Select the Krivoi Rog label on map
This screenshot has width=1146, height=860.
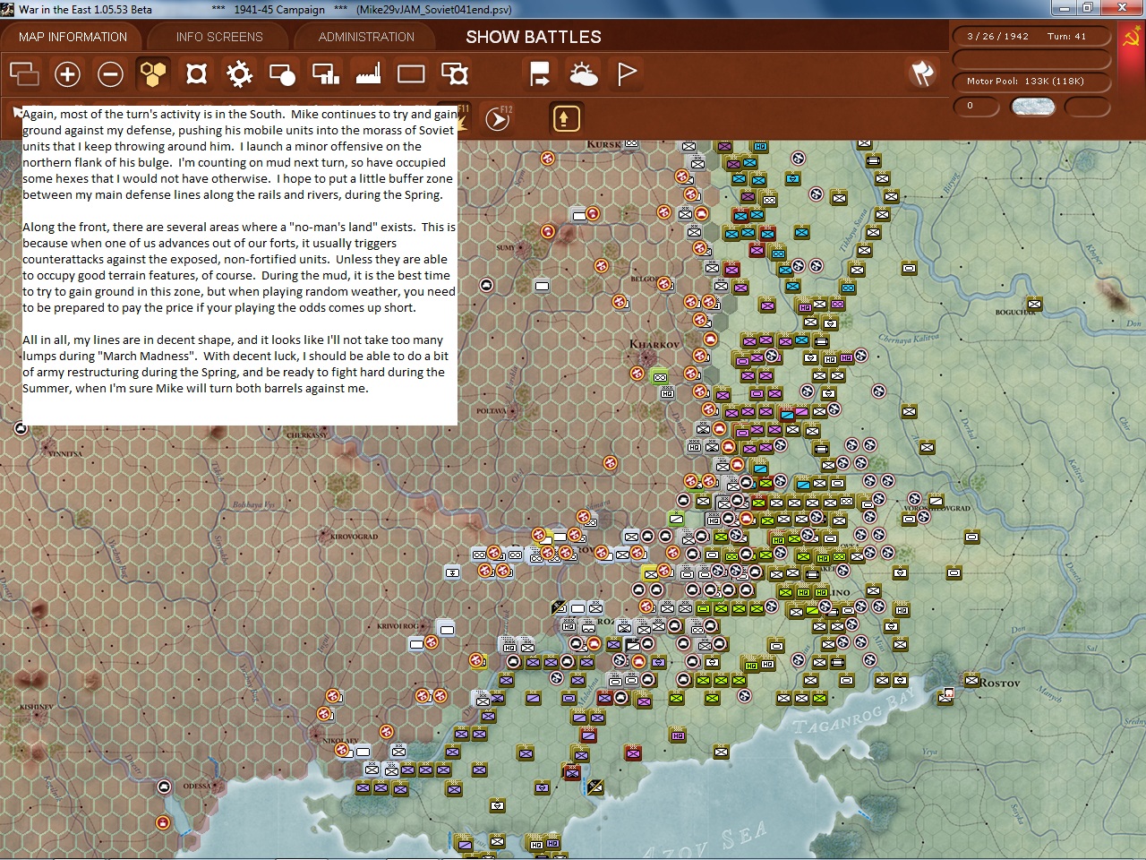click(x=398, y=626)
